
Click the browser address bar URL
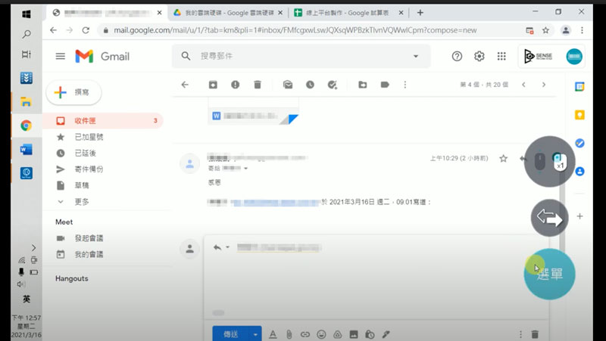pyautogui.click(x=295, y=30)
